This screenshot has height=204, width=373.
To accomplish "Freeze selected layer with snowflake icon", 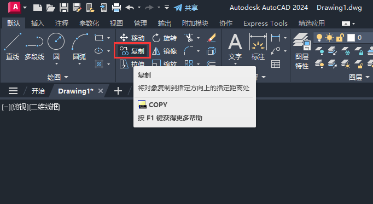I will (x=346, y=51).
